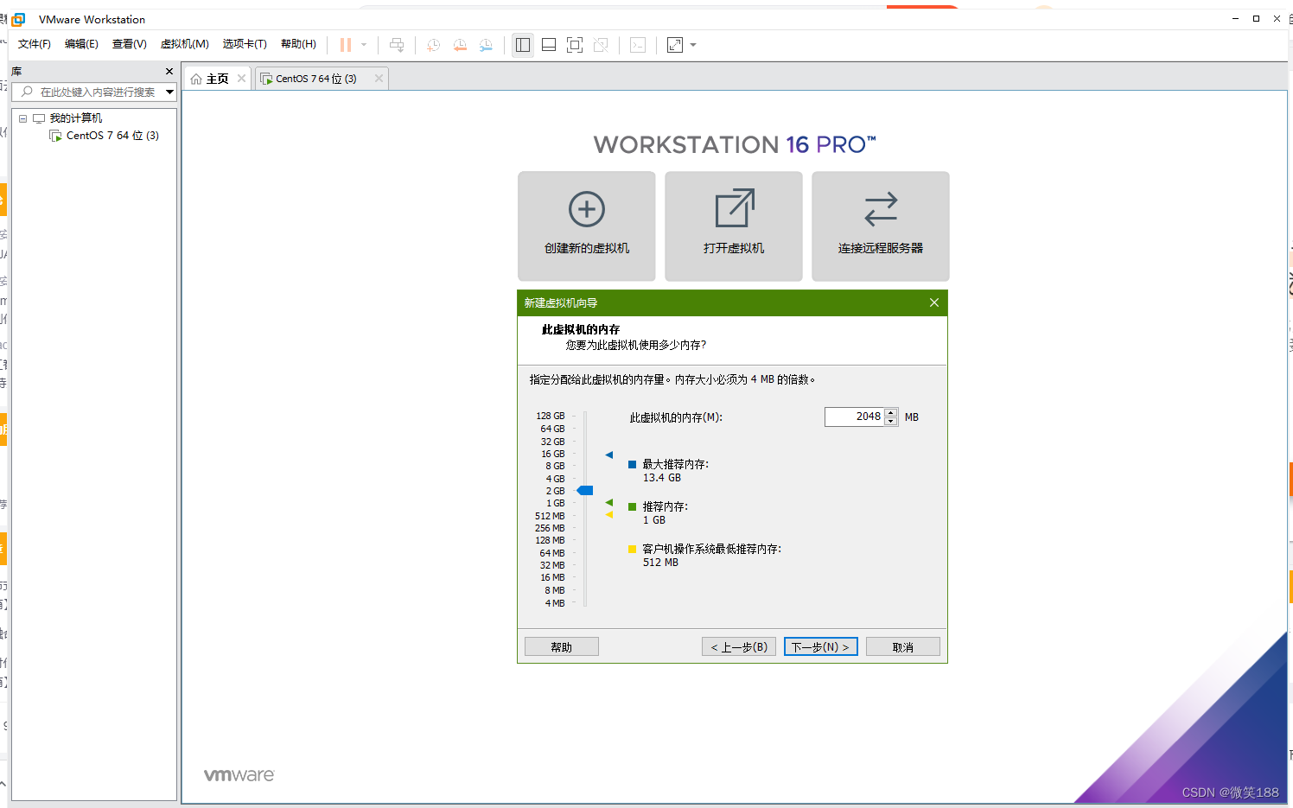This screenshot has height=808, width=1293.
Task: Close the 新建虚拟机向导 dialog
Action: [x=934, y=302]
